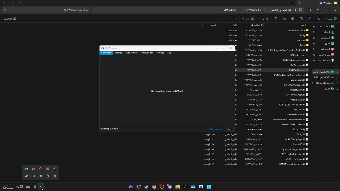Screen dimensions: 340x191
Task: Add a new tab in File Explorer
Action: 292,3
